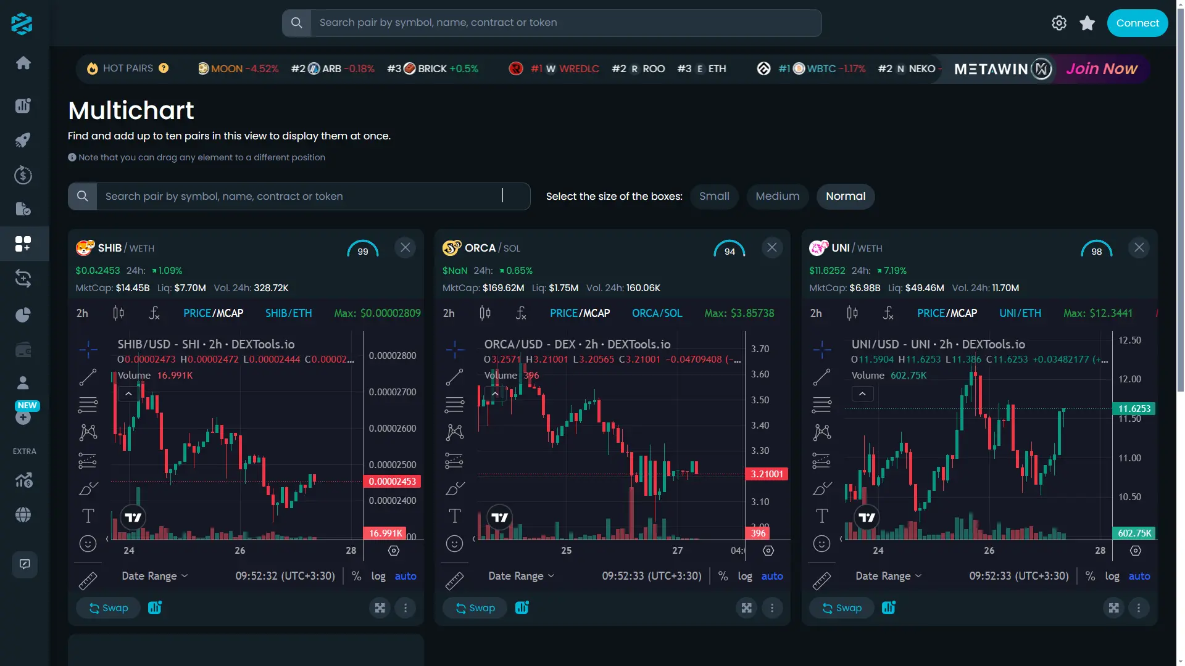This screenshot has width=1185, height=666.
Task: Open Date Range dropdown on SHIB chart
Action: [x=155, y=576]
